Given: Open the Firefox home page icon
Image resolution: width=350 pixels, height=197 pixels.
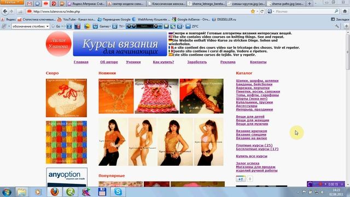Looking at the screenshot, I should tap(345, 11).
